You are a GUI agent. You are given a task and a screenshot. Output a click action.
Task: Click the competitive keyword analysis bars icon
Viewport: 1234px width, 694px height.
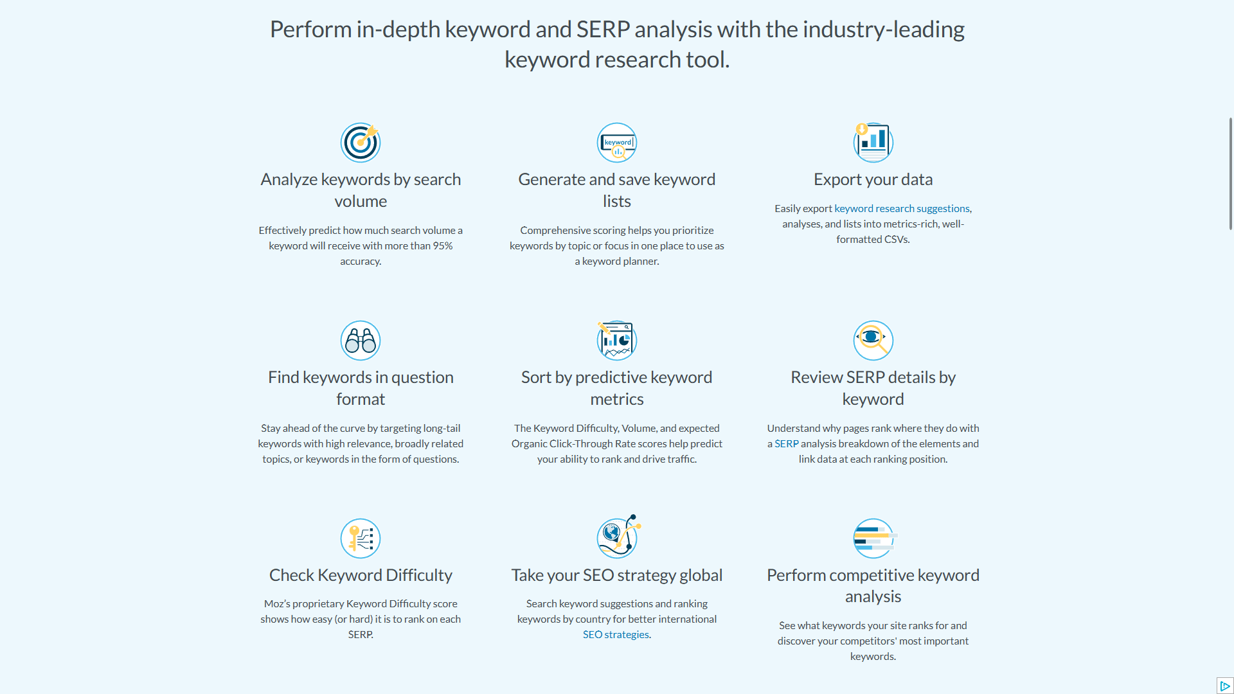tap(874, 538)
